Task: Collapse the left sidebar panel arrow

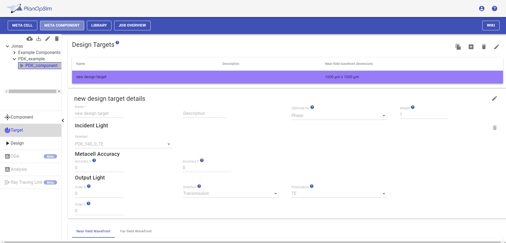Action: click(63, 120)
